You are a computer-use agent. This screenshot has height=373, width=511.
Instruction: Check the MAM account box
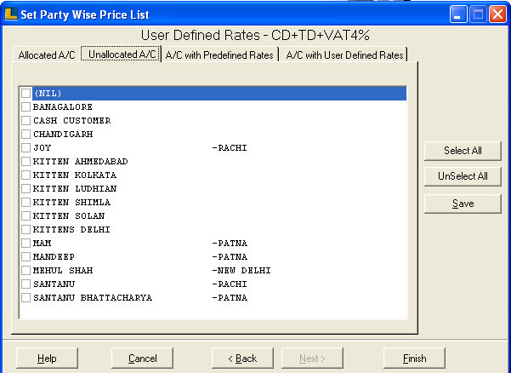click(x=26, y=243)
